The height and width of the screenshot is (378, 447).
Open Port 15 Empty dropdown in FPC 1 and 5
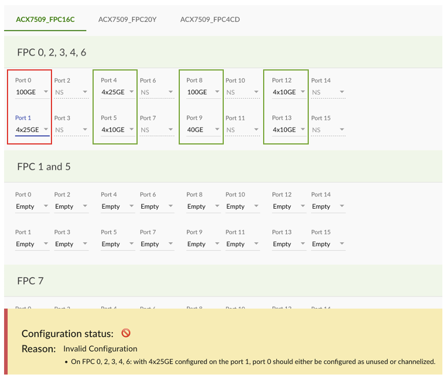pyautogui.click(x=328, y=244)
